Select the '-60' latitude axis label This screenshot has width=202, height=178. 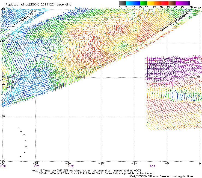pyautogui.click(x=2, y=160)
